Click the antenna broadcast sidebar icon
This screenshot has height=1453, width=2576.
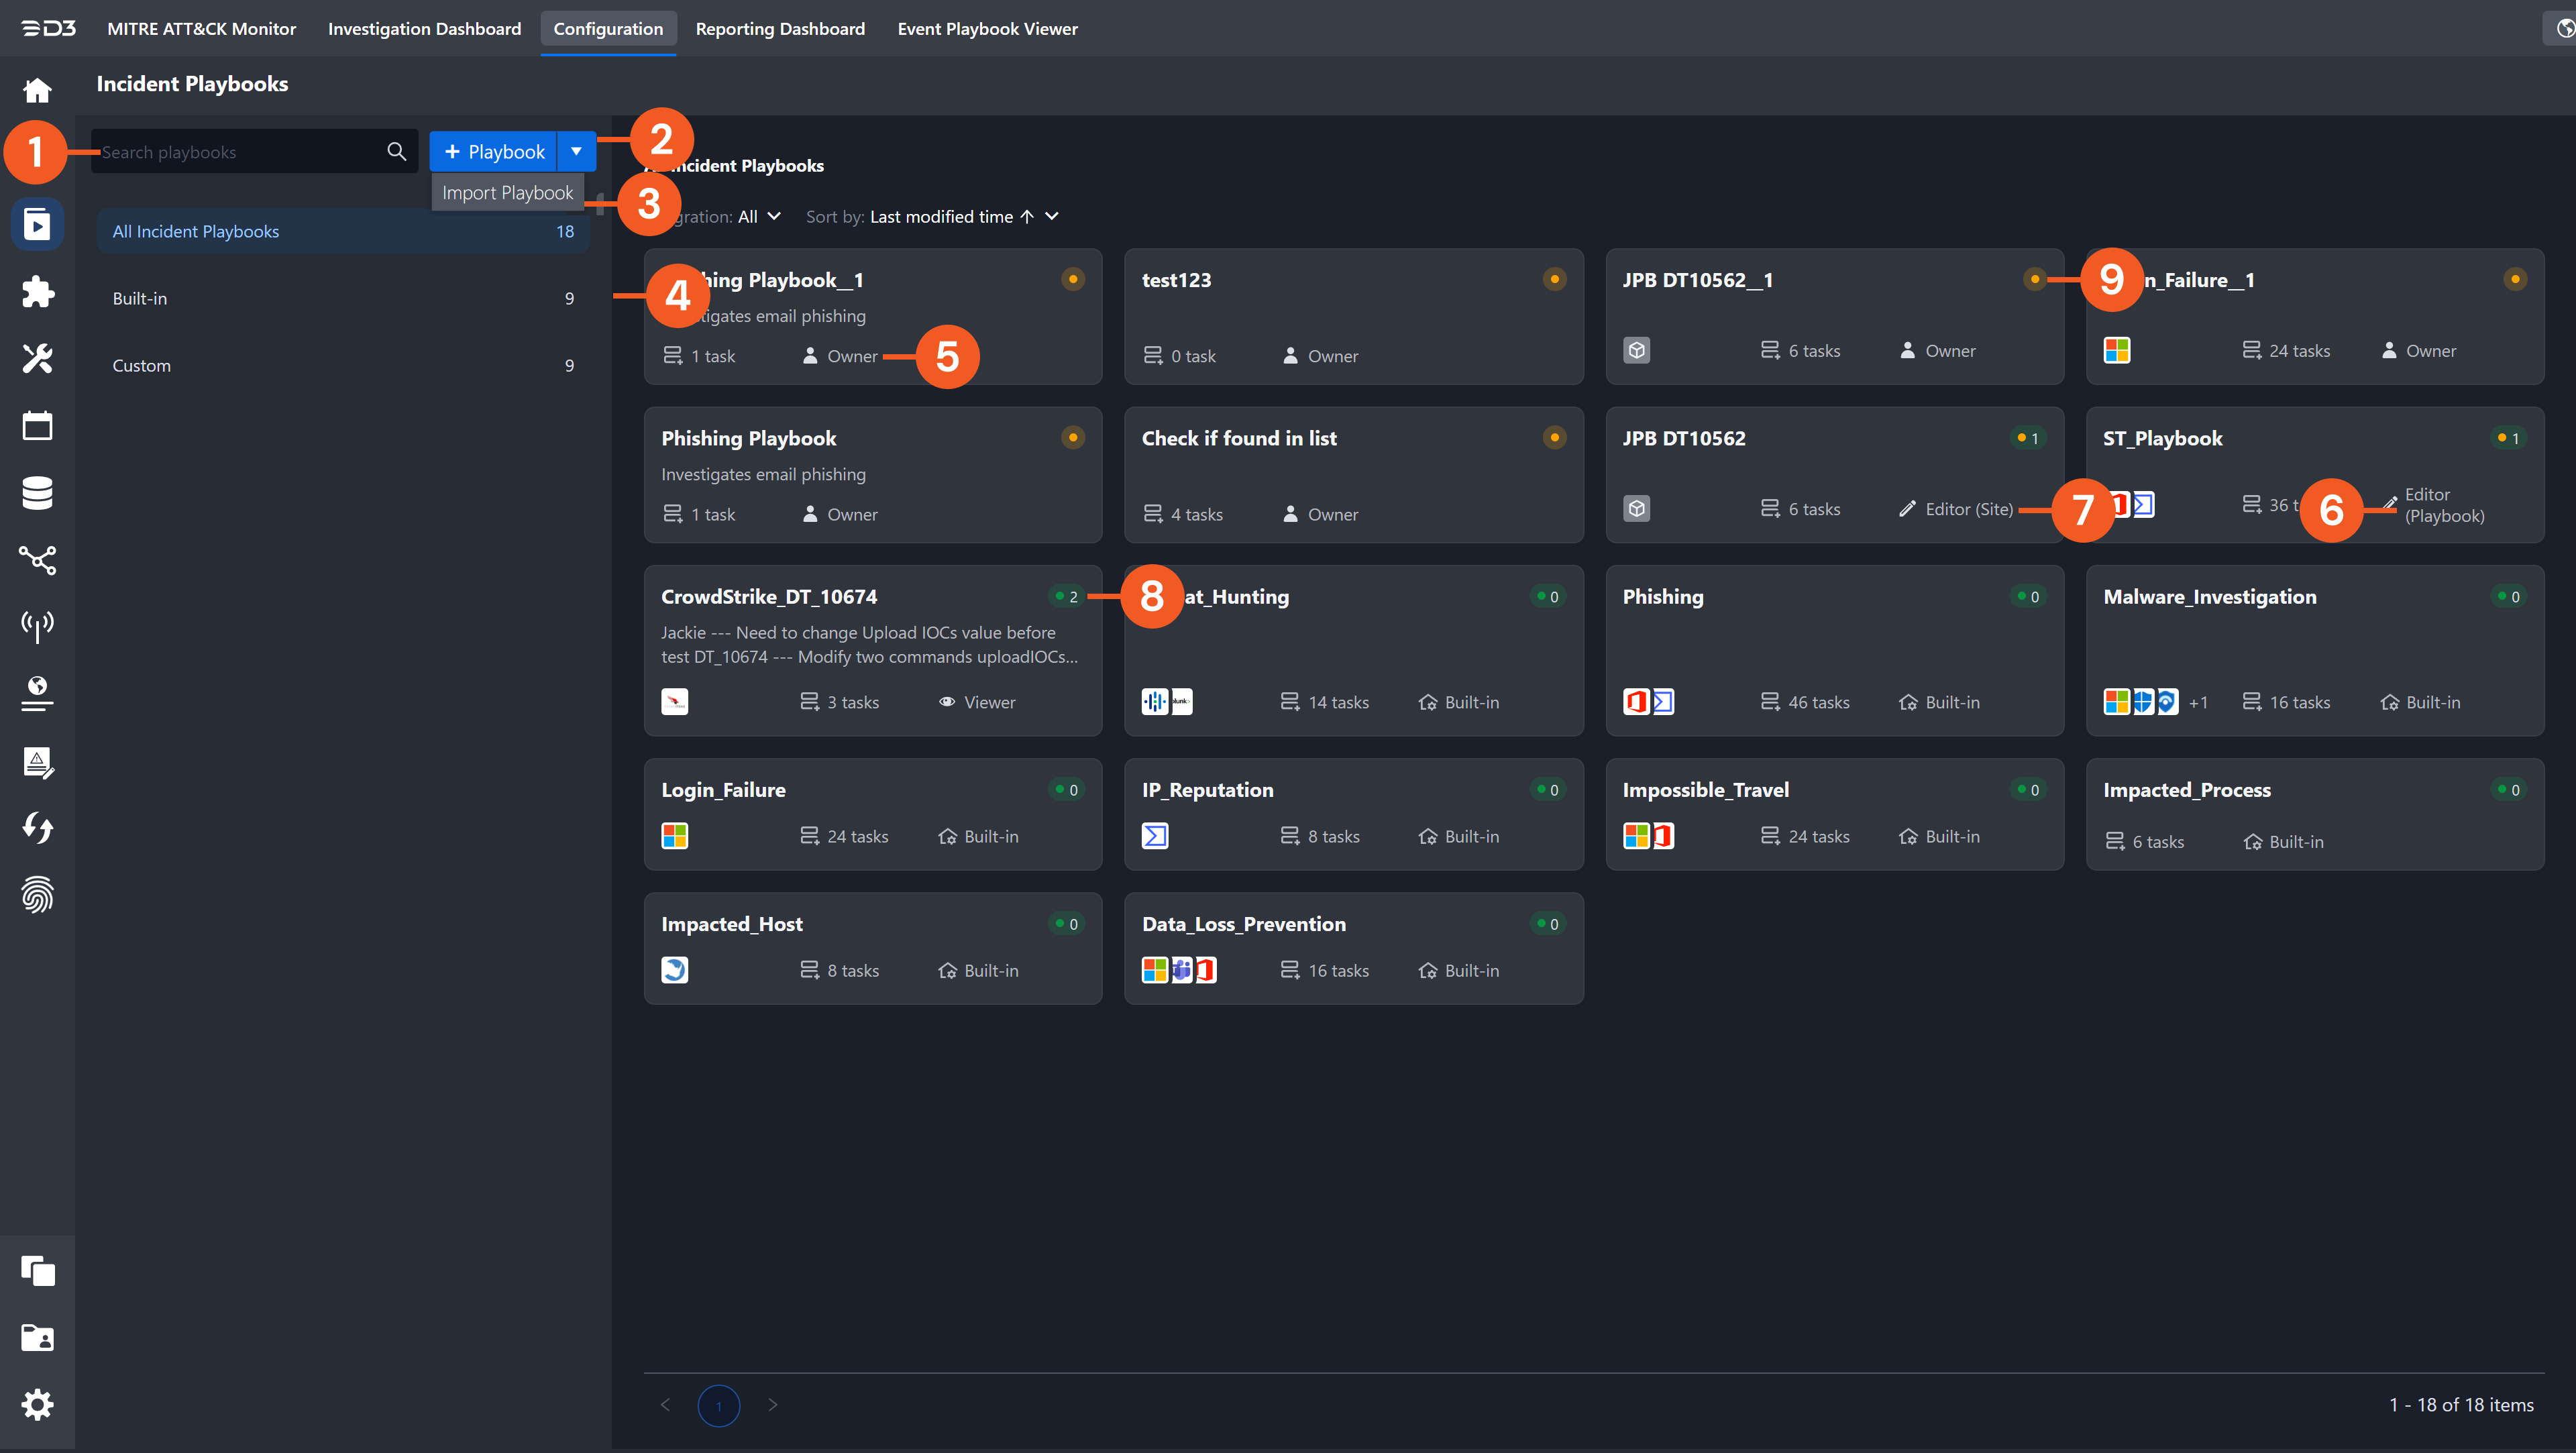click(37, 626)
